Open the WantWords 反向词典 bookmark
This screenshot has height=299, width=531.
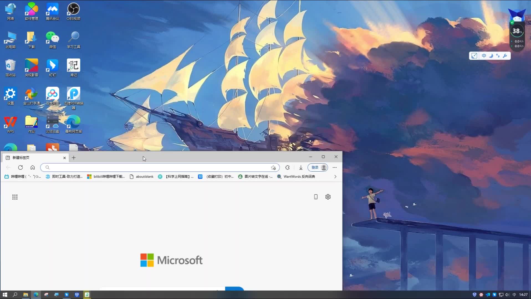coord(296,177)
